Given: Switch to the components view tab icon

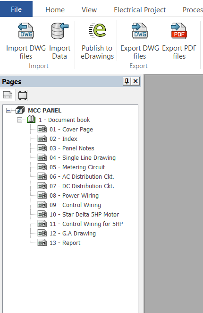Looking at the screenshot, I should tap(23, 95).
